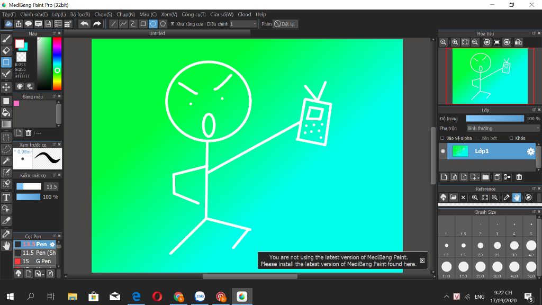Select the Magic Wand tool

click(6, 160)
